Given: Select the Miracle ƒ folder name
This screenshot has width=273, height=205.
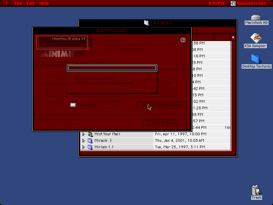Looking at the screenshot, I should coord(103,140).
